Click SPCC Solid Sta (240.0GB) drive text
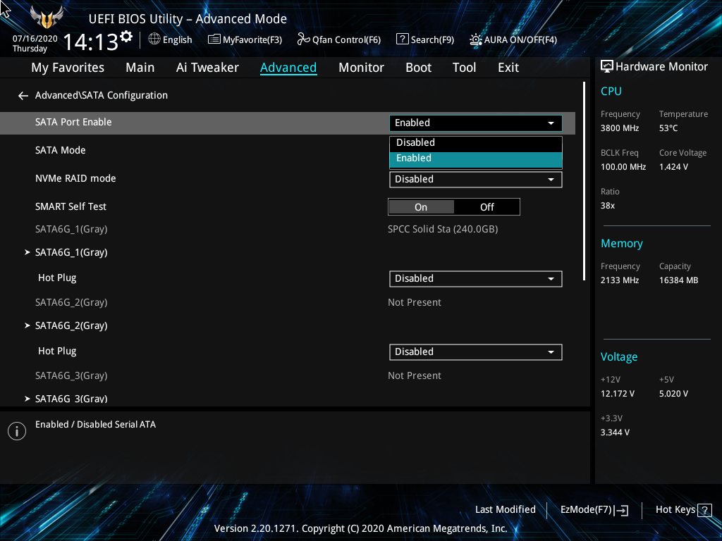The height and width of the screenshot is (541, 722). [x=443, y=229]
